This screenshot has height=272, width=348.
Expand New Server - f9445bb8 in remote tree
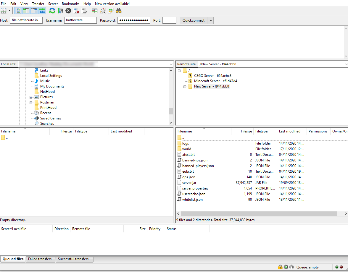coord(185,87)
